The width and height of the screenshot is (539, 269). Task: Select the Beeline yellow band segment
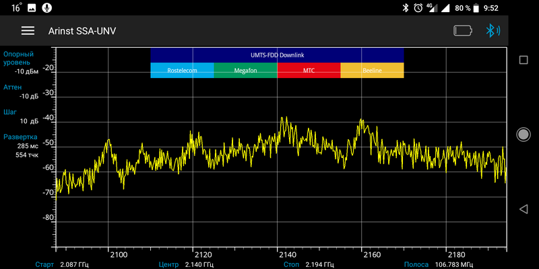coord(372,71)
